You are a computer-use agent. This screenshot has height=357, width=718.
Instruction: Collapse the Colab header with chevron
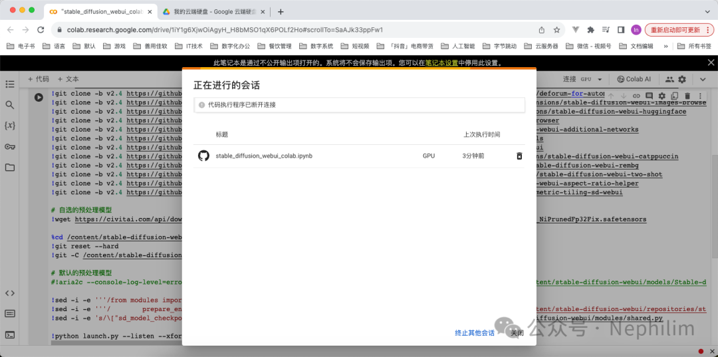[703, 79]
